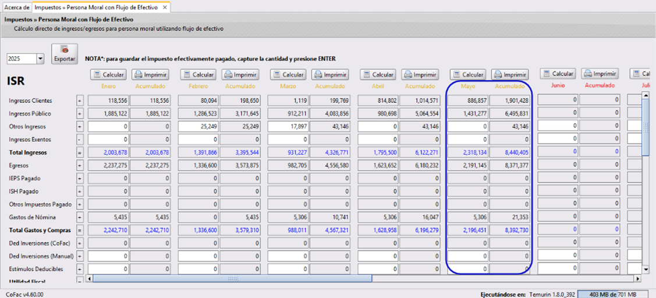Switch to the Acerca de tab
Image resolution: width=656 pixels, height=298 pixels.
16,8
